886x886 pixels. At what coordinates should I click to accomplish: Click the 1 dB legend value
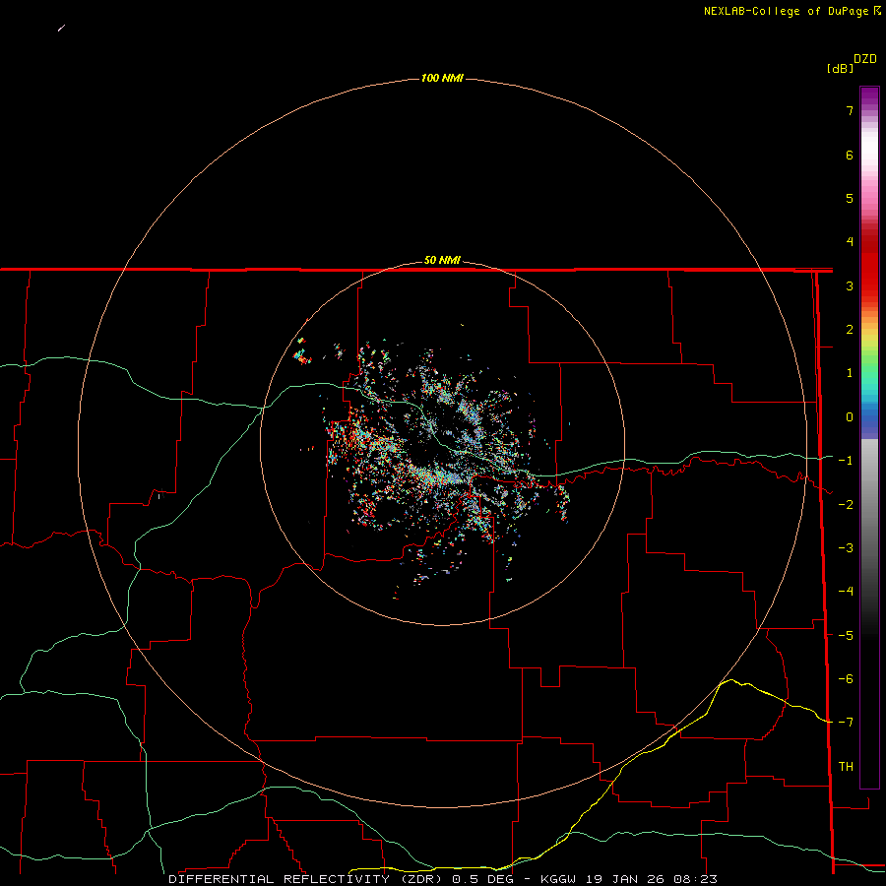[850, 373]
